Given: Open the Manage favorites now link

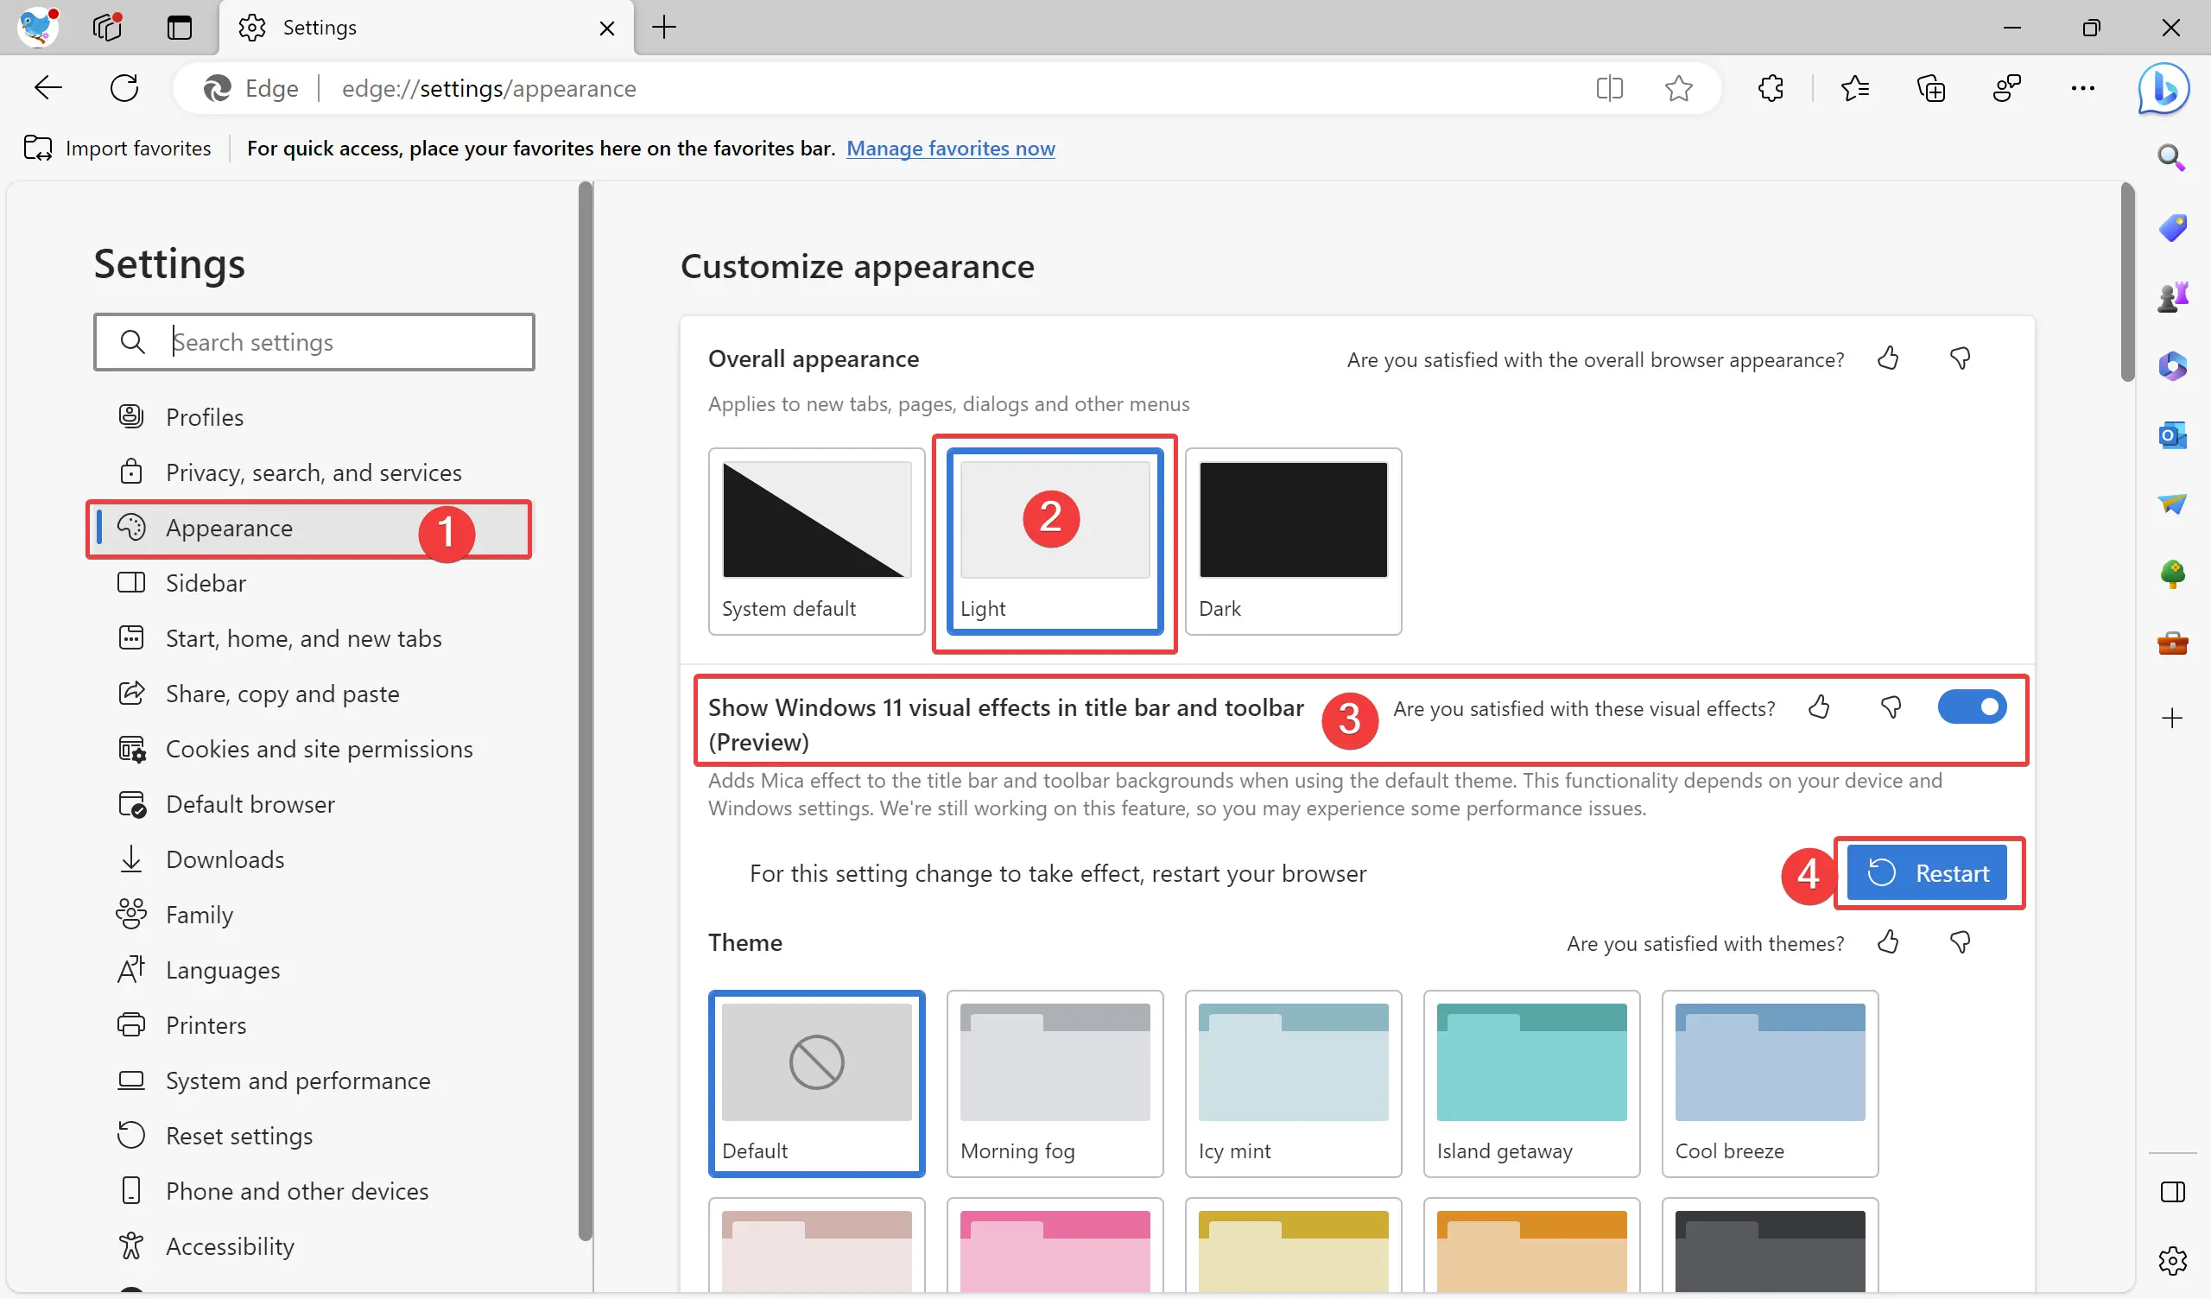Looking at the screenshot, I should pyautogui.click(x=951, y=149).
